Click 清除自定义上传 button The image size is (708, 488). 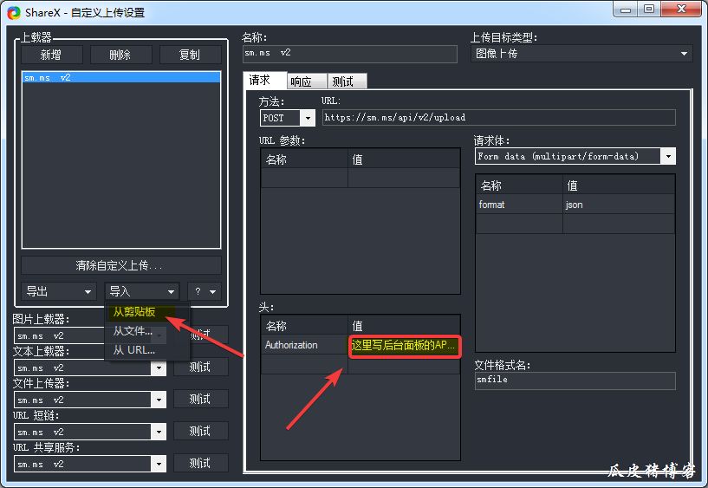pyautogui.click(x=120, y=265)
